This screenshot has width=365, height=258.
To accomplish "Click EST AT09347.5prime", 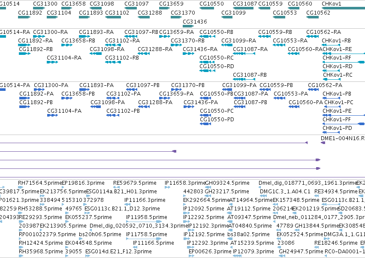I will tap(249, 217).
